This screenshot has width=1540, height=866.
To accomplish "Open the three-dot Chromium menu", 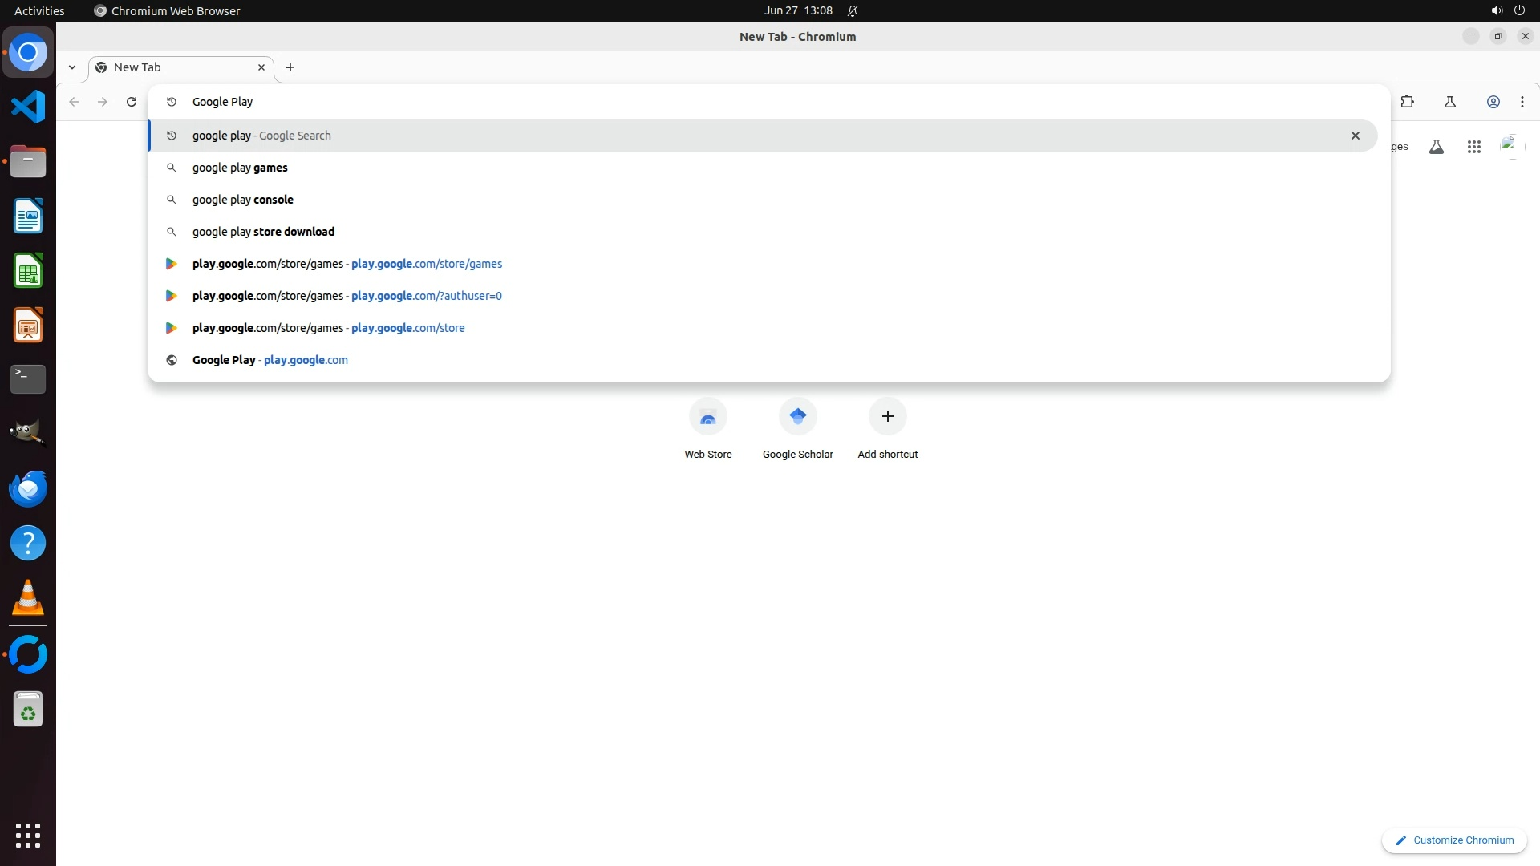I will 1522,102.
